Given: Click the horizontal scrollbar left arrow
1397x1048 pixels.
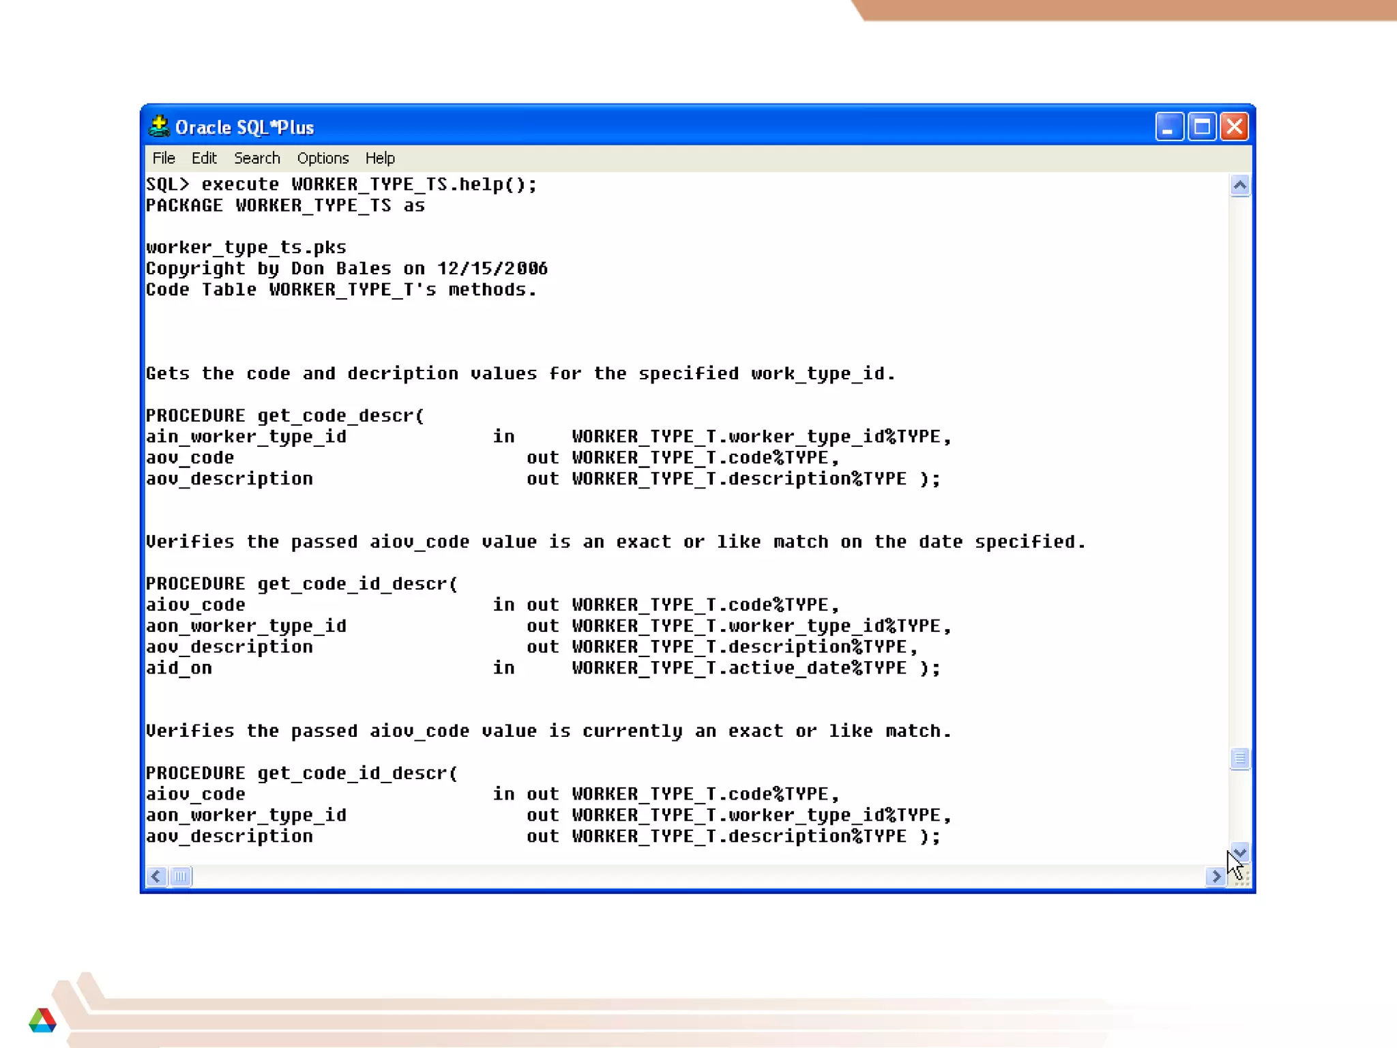Looking at the screenshot, I should click(156, 876).
